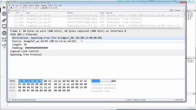Expand the Destination field node
This screenshot has width=196, height=110.
11,38
